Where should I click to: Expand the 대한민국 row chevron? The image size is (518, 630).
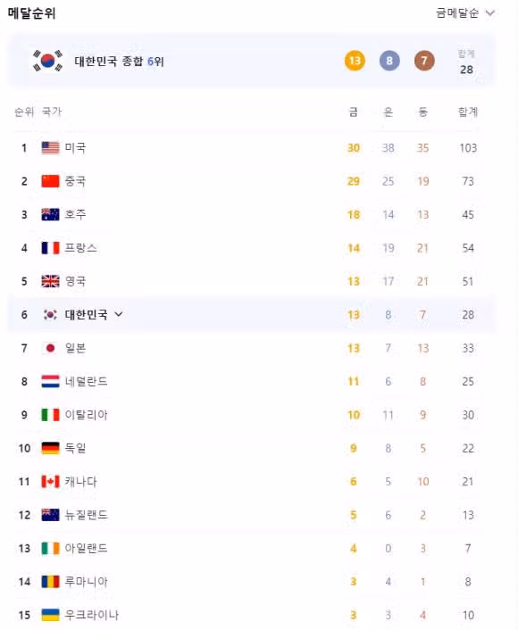[x=118, y=314]
